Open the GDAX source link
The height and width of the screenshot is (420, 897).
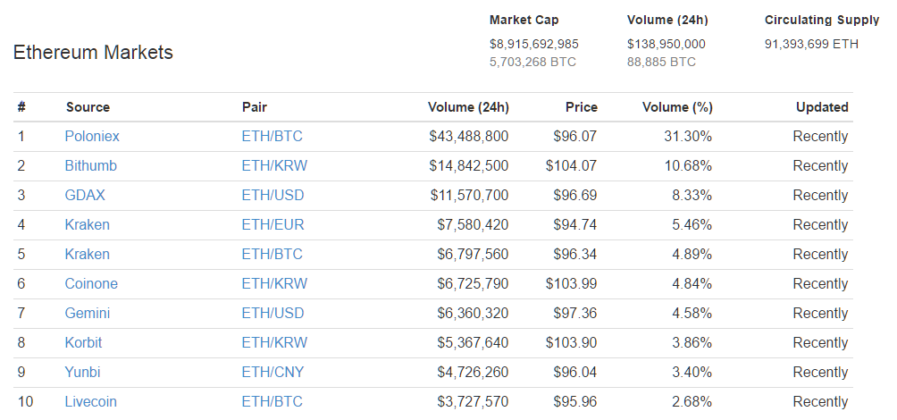click(x=87, y=196)
